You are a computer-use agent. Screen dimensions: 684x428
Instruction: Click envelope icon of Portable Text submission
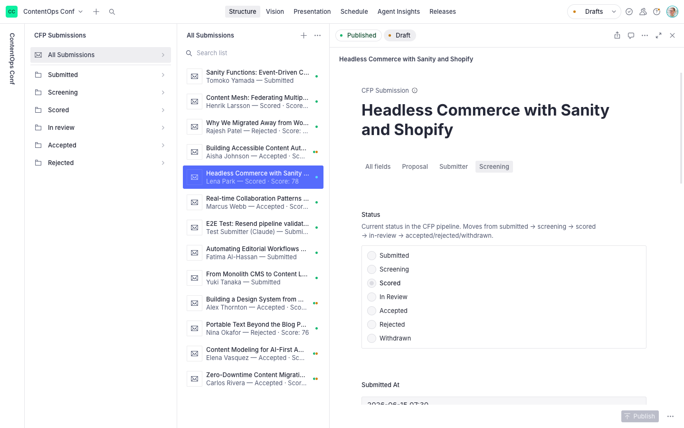(x=194, y=328)
